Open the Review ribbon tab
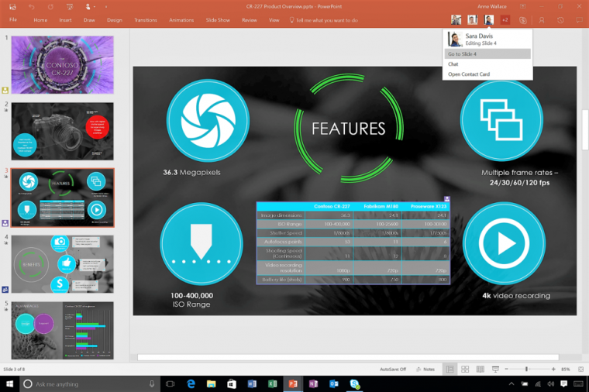The height and width of the screenshot is (392, 589). pos(250,20)
